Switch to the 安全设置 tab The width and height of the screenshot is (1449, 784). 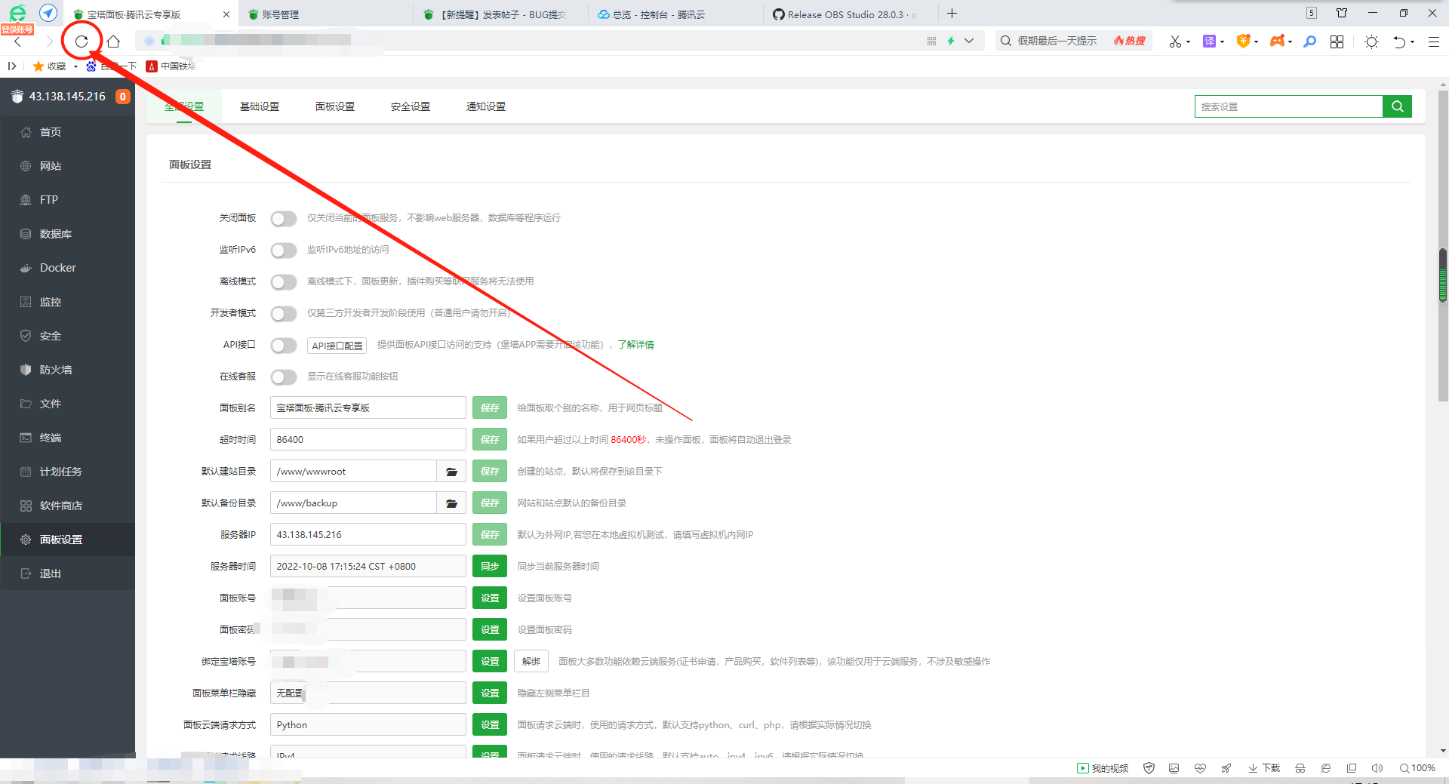[x=411, y=106]
